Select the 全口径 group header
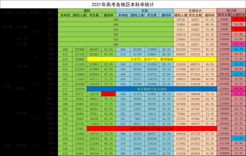246x156 pixels. click(x=231, y=10)
